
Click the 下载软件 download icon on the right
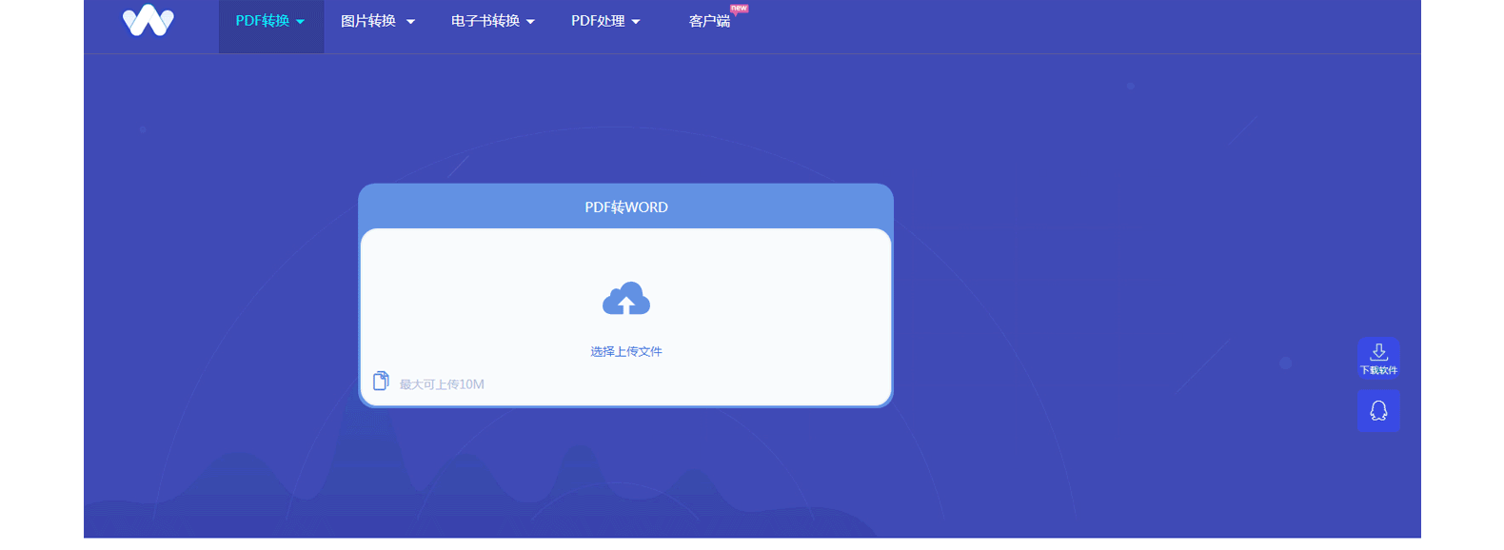coord(1378,351)
